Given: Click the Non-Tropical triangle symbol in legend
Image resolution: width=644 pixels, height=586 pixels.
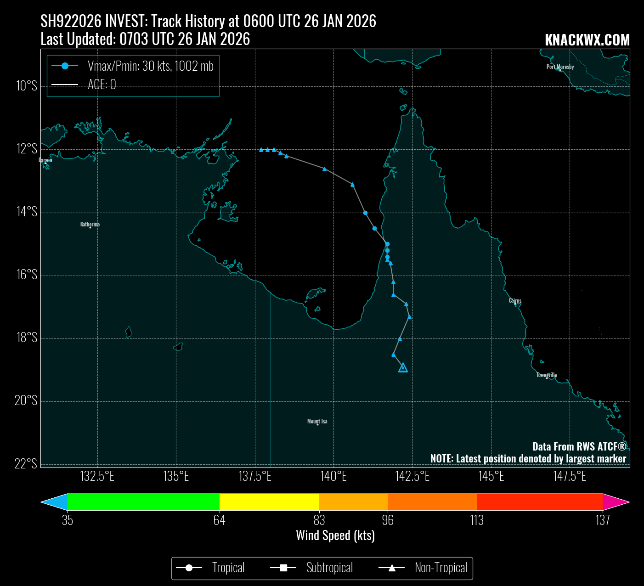Looking at the screenshot, I should (392, 569).
